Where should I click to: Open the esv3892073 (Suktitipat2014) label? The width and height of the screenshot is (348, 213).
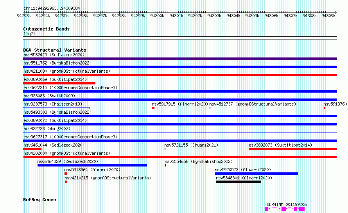pos(280,145)
